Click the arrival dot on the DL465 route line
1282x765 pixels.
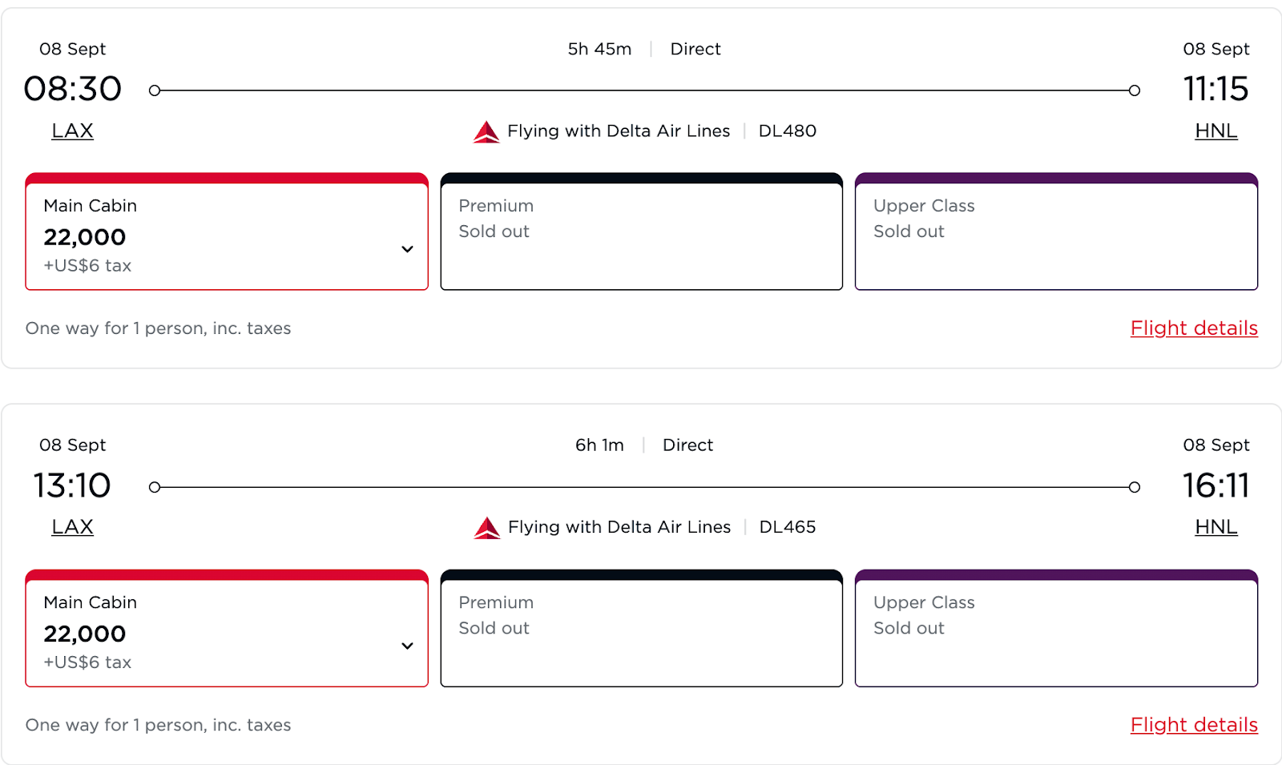(1135, 487)
